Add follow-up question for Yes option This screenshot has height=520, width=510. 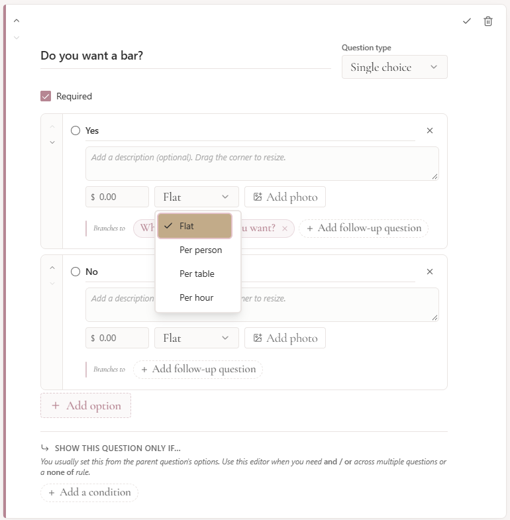(364, 229)
